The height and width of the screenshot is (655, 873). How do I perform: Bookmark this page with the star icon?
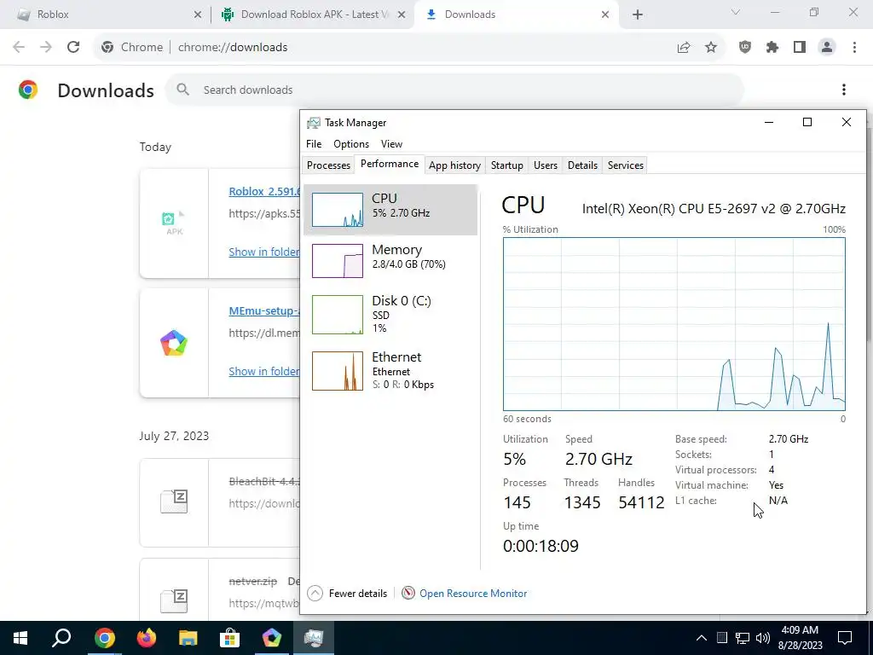711,48
